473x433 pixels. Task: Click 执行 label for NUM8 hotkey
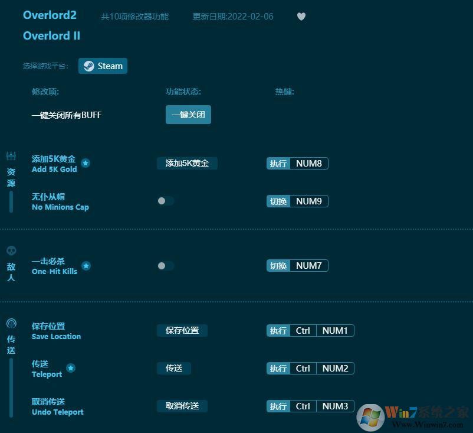pos(278,164)
